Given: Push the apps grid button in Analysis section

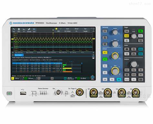Looking at the screenshot, I should tap(140, 80).
